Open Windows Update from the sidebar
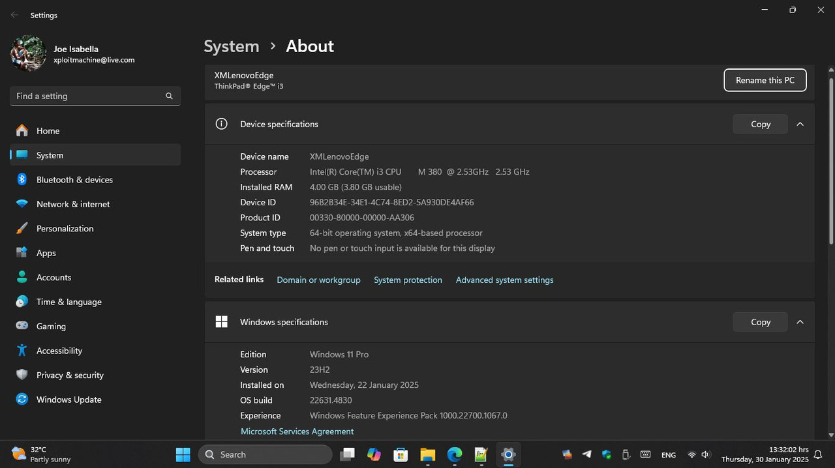The width and height of the screenshot is (835, 468). 68,400
